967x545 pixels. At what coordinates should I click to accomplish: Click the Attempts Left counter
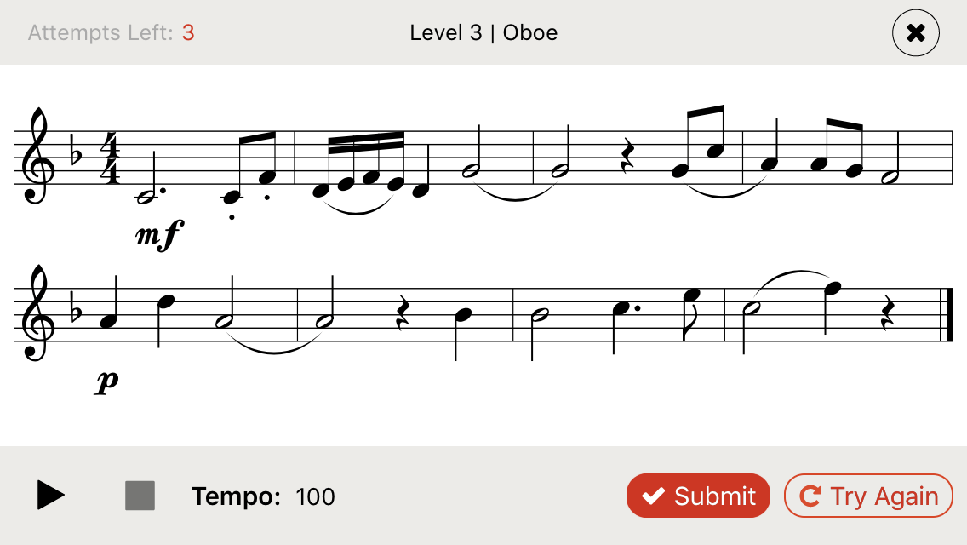pos(110,33)
